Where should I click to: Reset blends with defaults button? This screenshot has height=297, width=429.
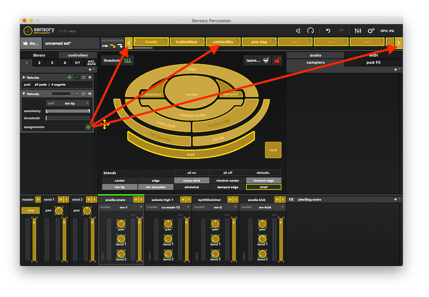[263, 173]
